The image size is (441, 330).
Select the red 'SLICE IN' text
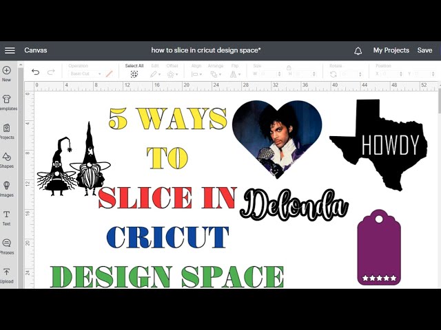(167, 197)
